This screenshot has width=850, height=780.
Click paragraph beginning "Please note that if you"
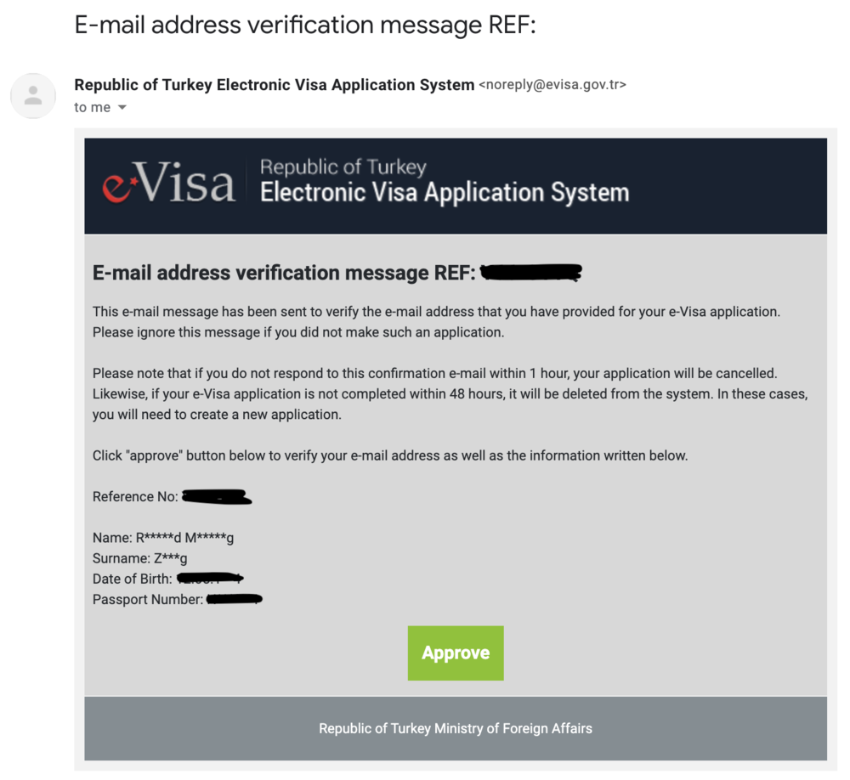(449, 394)
